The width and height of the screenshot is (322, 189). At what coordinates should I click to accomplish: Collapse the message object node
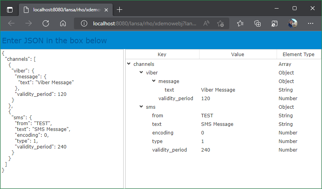pos(154,81)
